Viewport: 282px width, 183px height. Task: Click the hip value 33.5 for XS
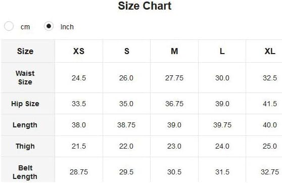point(79,104)
